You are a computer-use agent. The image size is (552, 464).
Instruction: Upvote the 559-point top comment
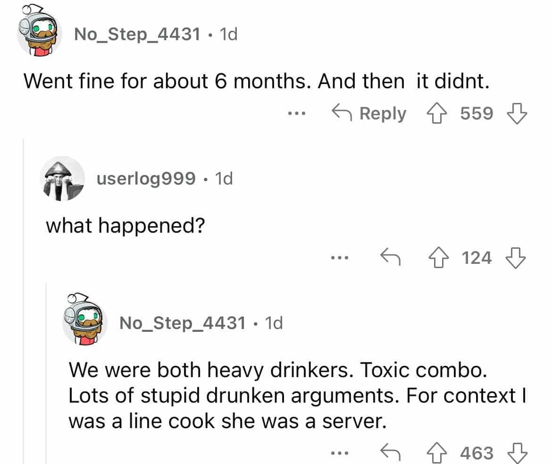pyautogui.click(x=436, y=114)
